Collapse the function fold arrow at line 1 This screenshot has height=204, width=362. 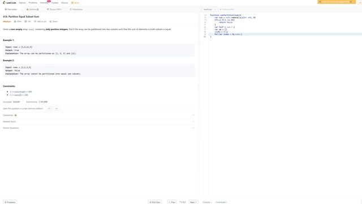click(206, 15)
